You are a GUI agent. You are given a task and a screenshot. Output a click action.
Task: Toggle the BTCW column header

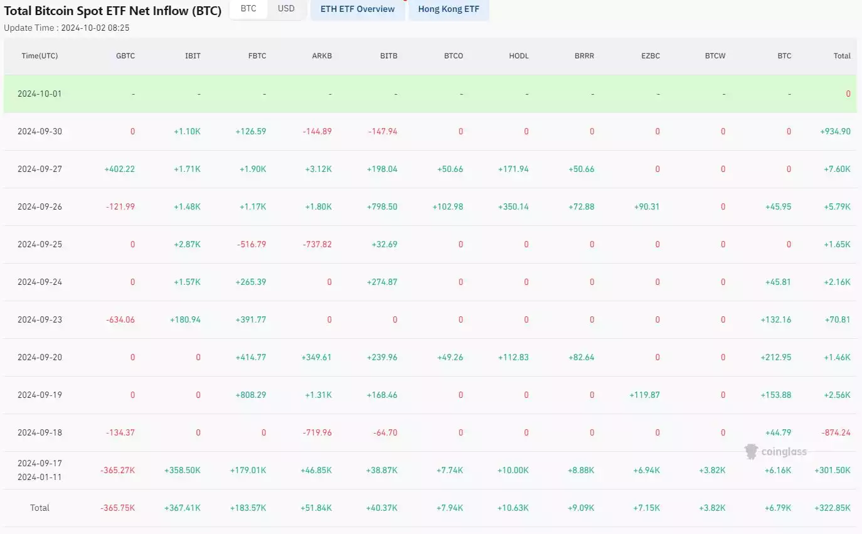click(715, 56)
